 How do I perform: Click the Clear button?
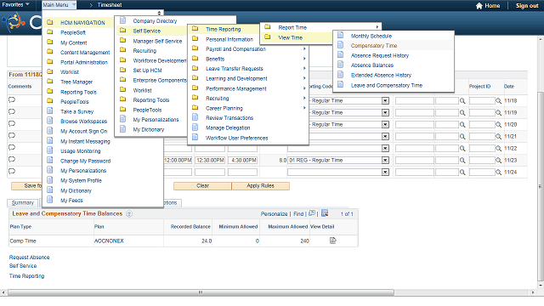(202, 186)
